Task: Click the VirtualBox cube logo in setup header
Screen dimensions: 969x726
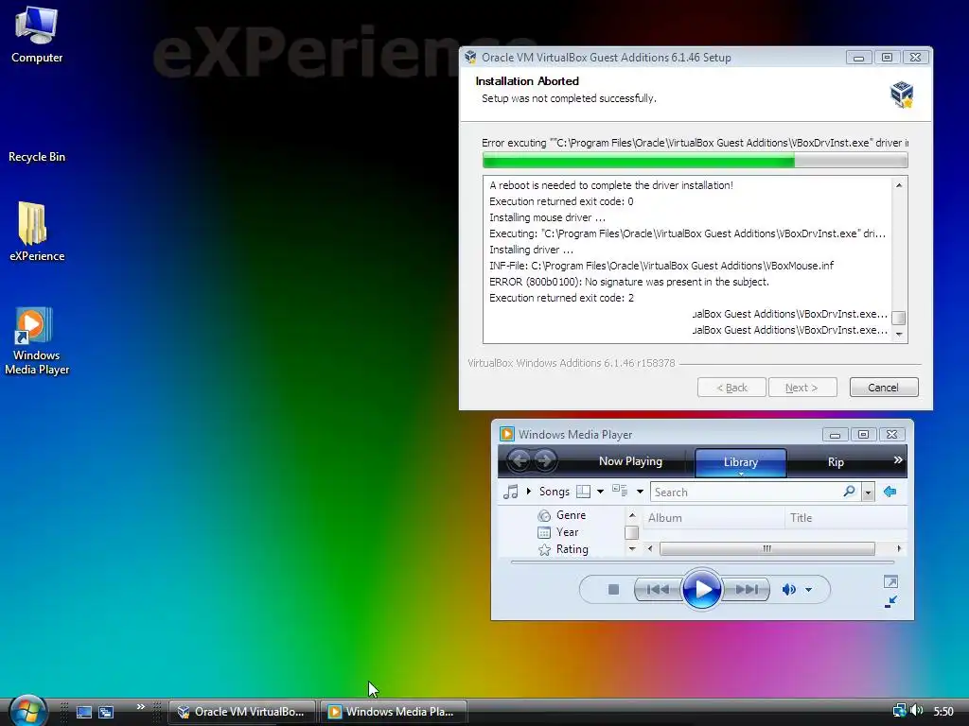Action: coord(902,95)
